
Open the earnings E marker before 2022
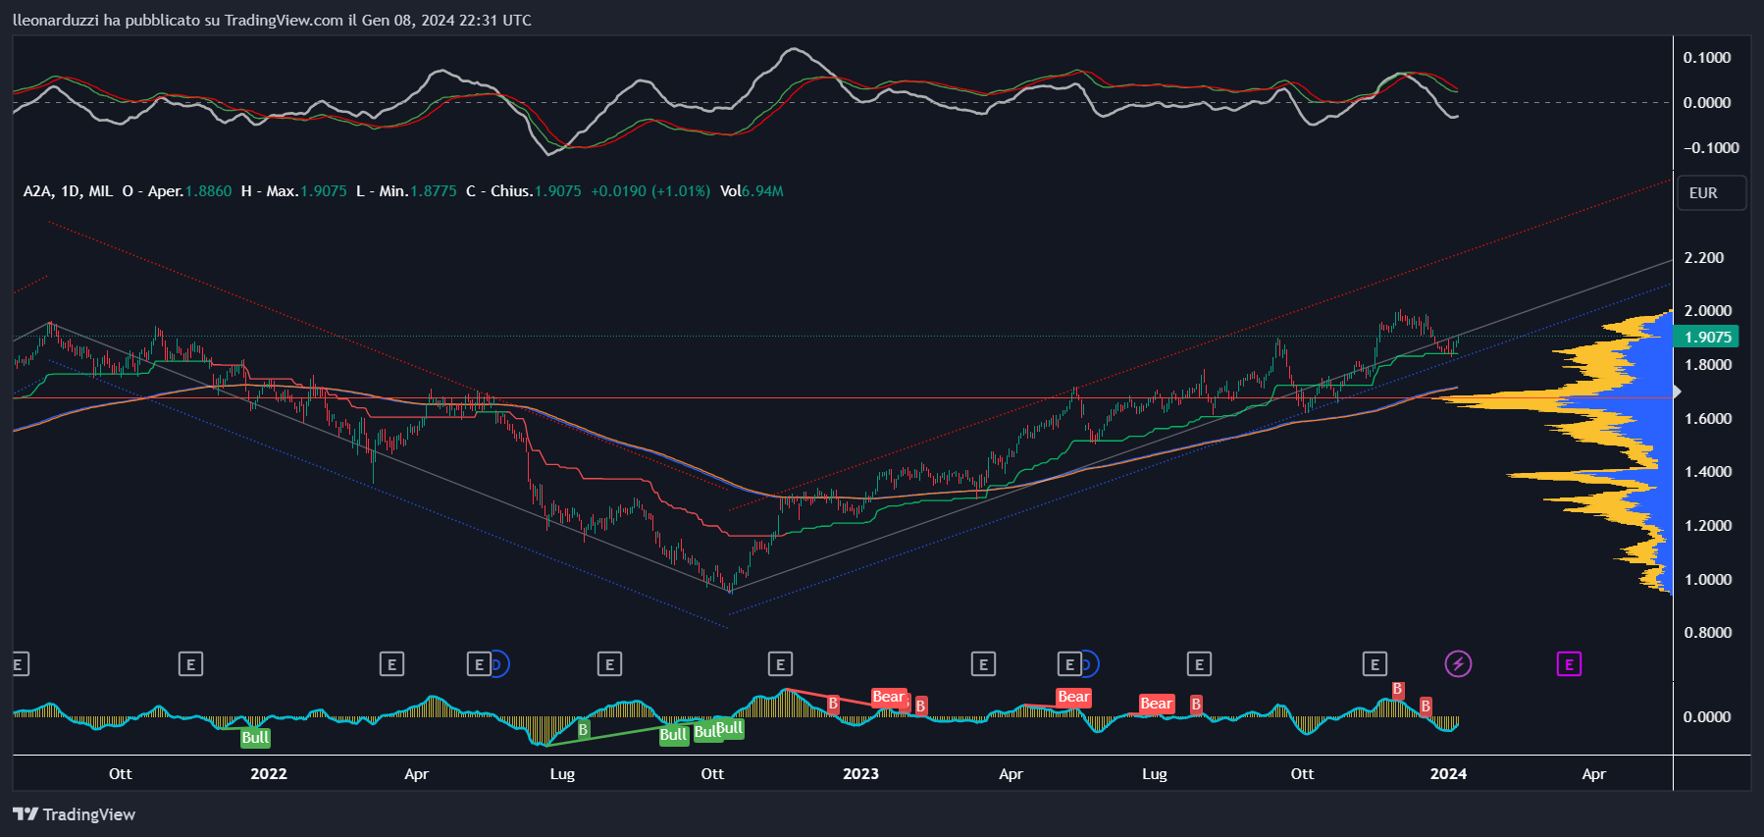point(190,664)
